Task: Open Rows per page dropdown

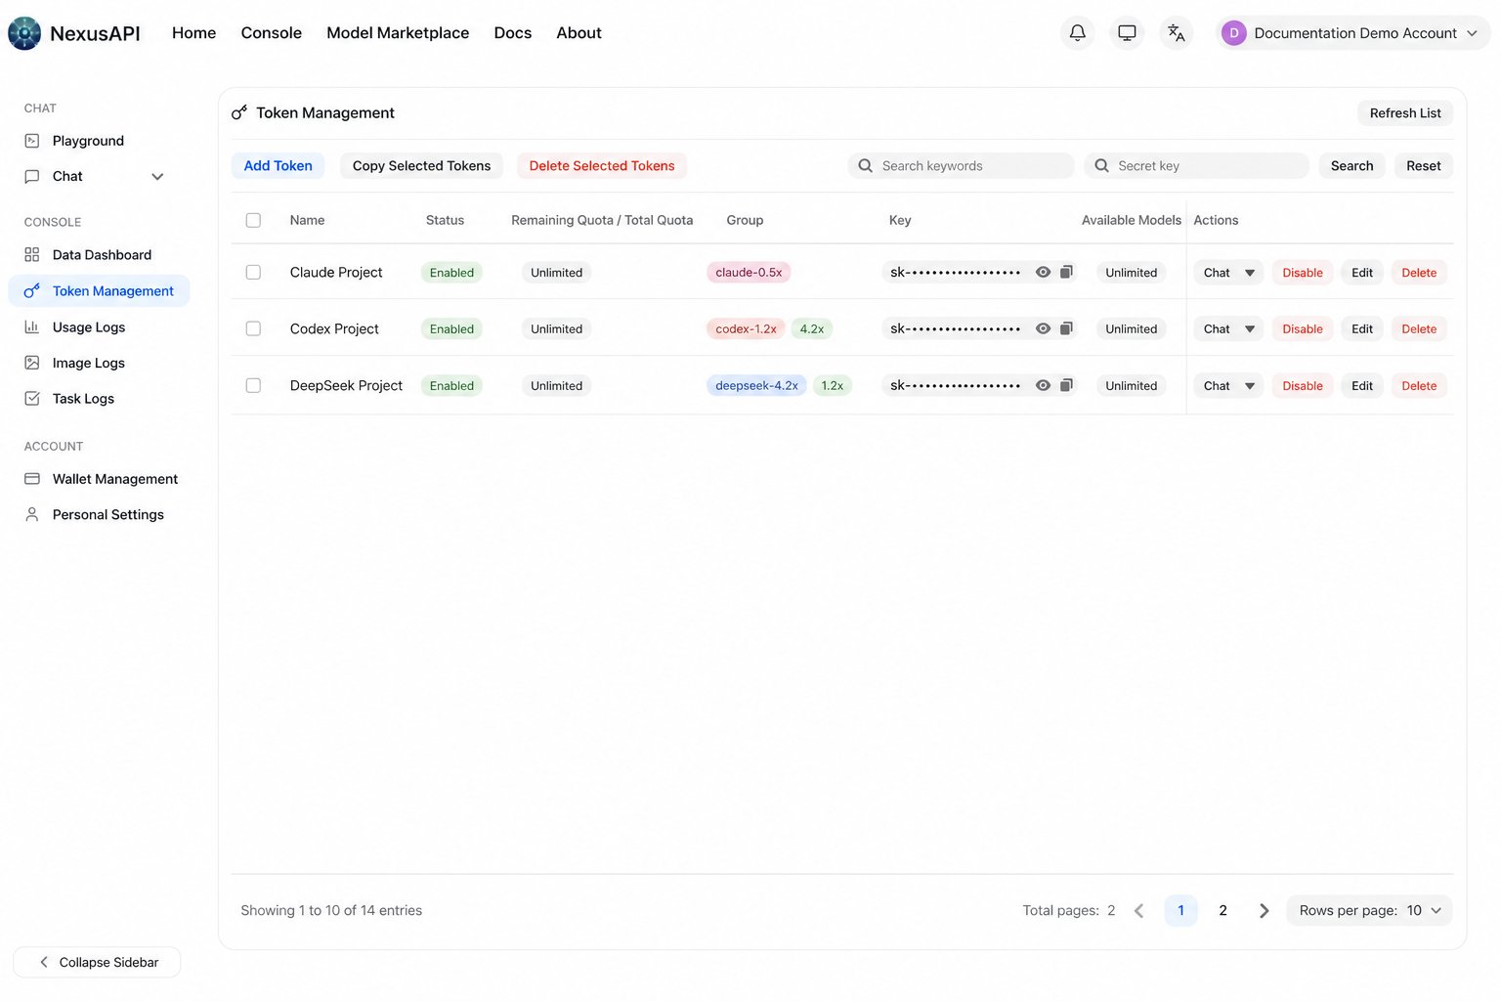Action: pyautogui.click(x=1369, y=911)
